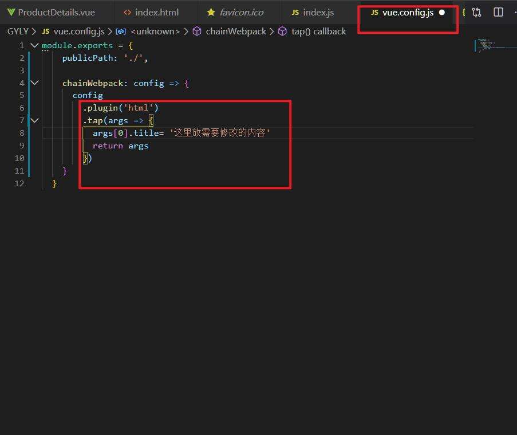The image size is (517, 435).
Task: Click the vue.config.js breadcrumb
Action: 79,32
